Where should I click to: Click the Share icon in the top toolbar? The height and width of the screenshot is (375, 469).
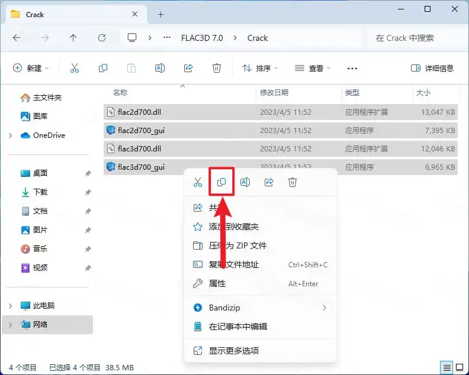pos(188,69)
